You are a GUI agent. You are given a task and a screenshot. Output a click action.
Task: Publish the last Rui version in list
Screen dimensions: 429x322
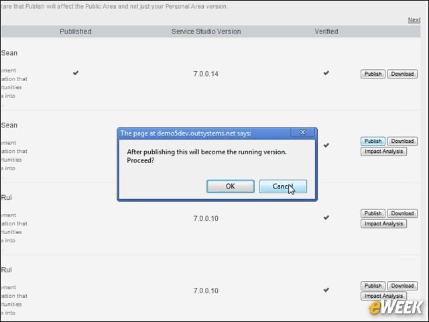(373, 286)
